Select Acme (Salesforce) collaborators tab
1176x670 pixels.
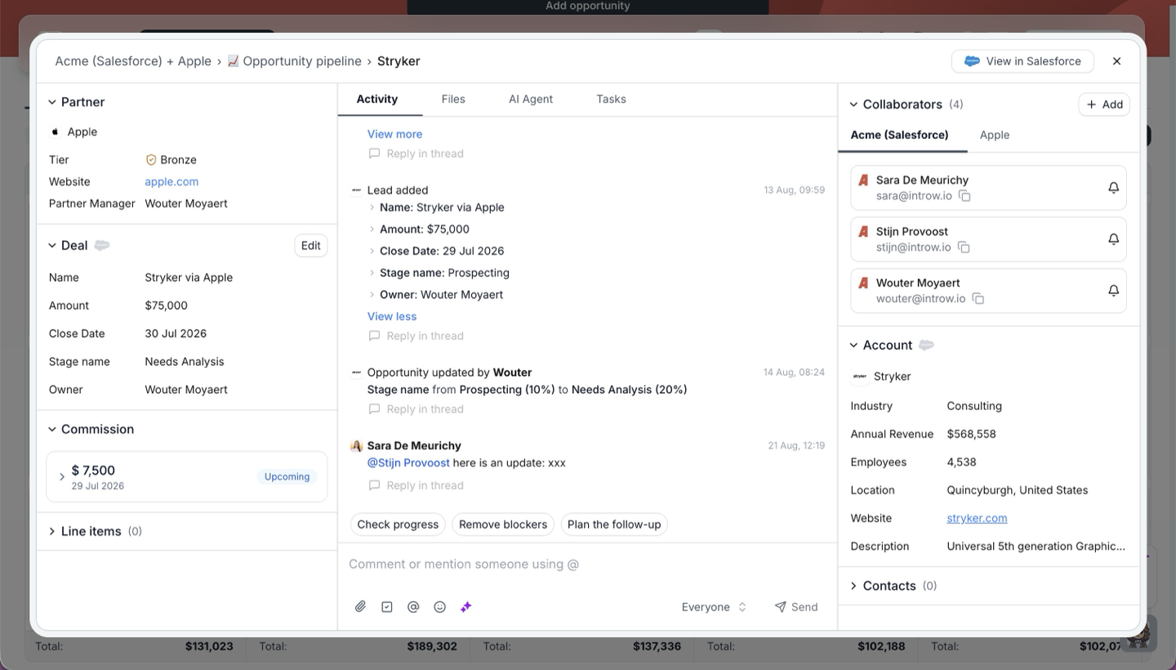(900, 135)
